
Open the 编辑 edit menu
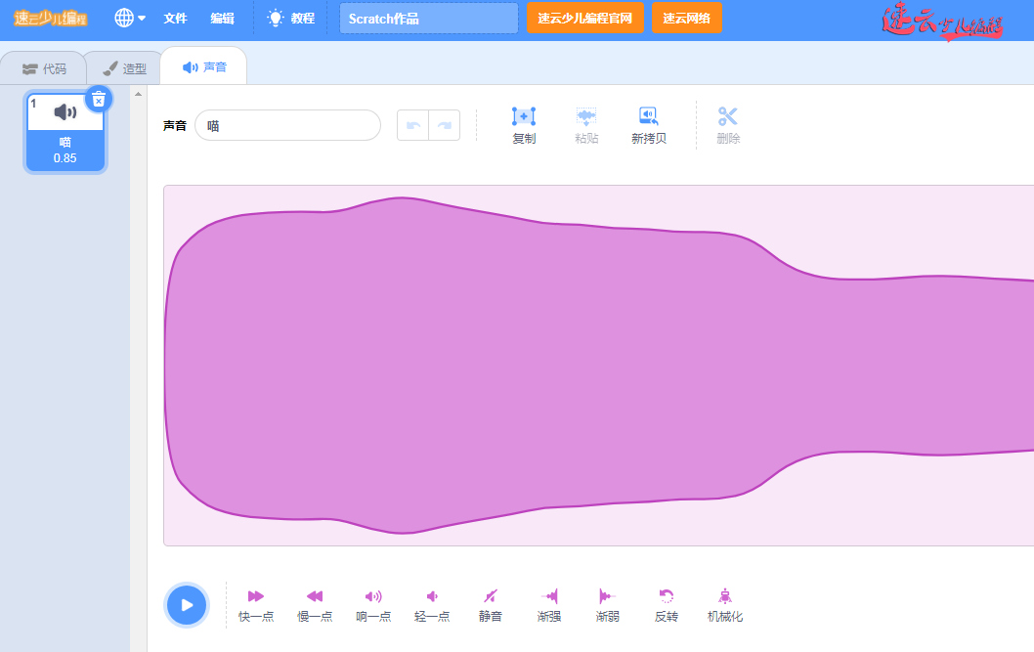coord(222,18)
